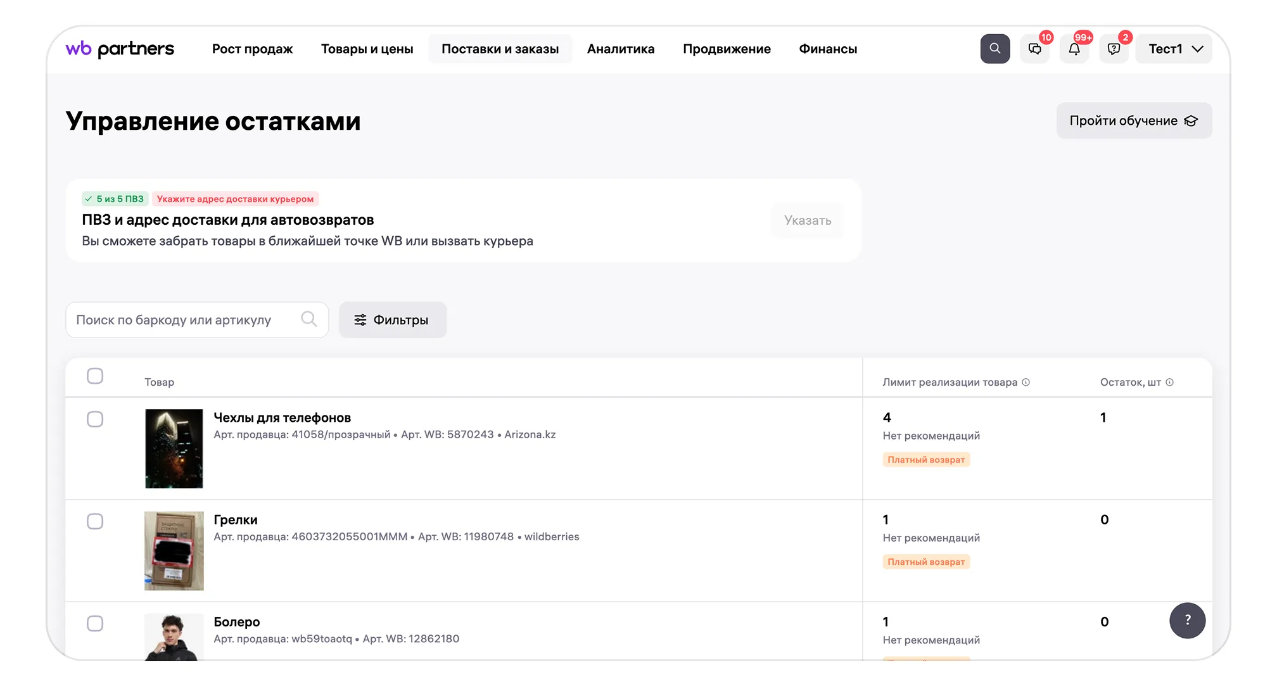Viewport: 1277px width, 684px height.
Task: Click info icon beside Остаток, шт
Action: point(1170,382)
